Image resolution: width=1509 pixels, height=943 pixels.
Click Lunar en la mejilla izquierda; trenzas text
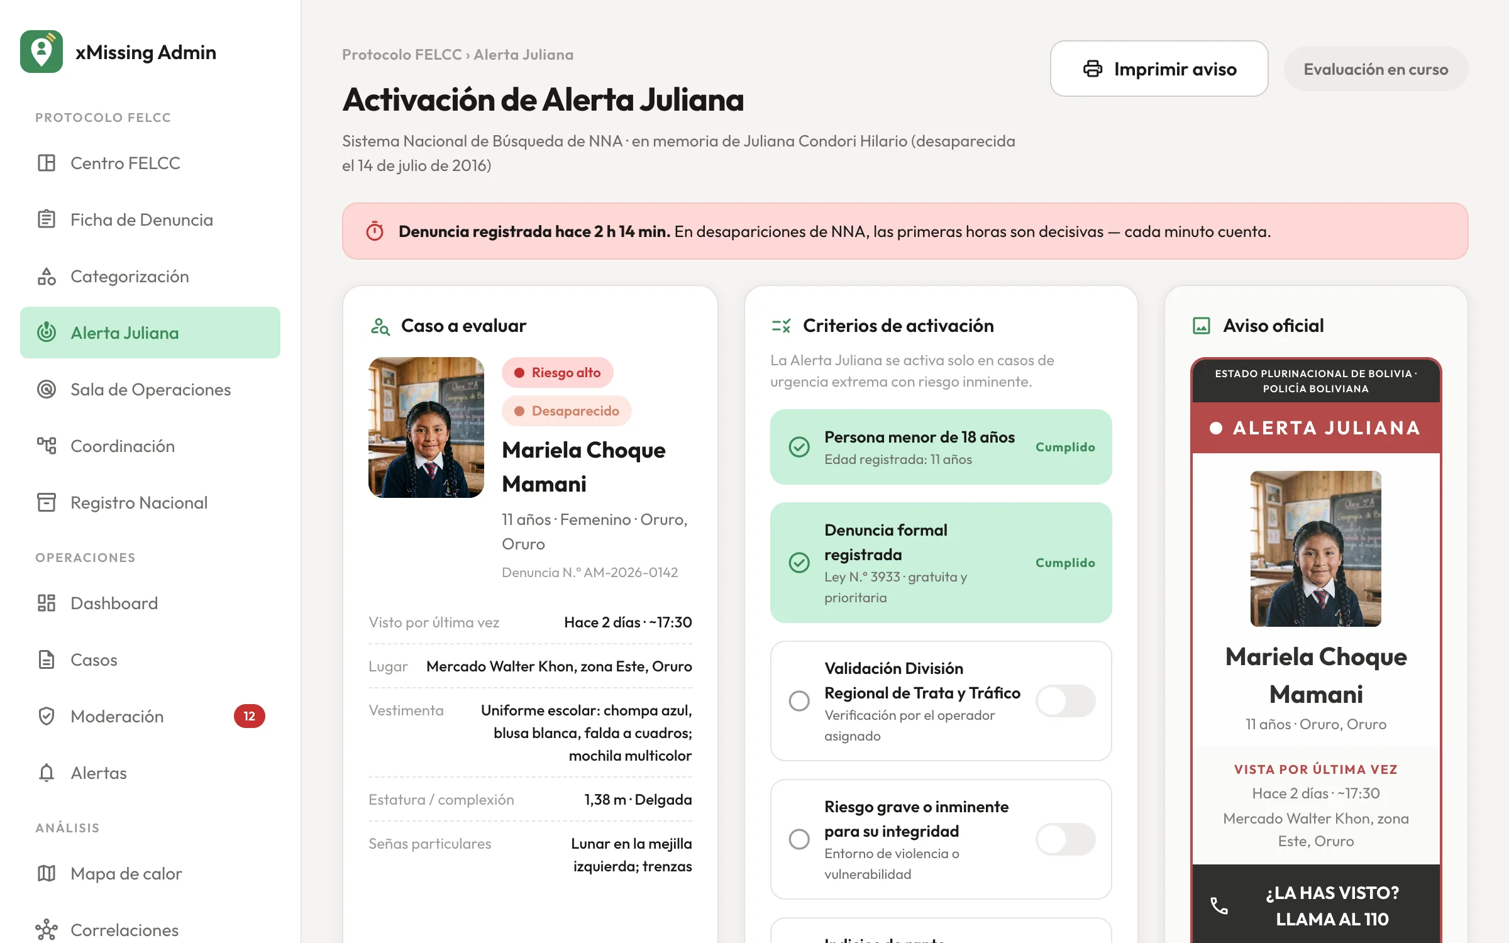[631, 855]
